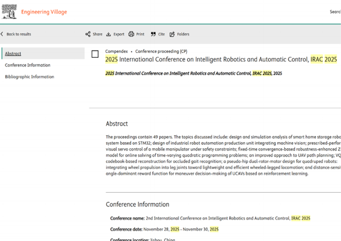Click the italic source title link
This screenshot has width=341, height=241.
(x=189, y=73)
